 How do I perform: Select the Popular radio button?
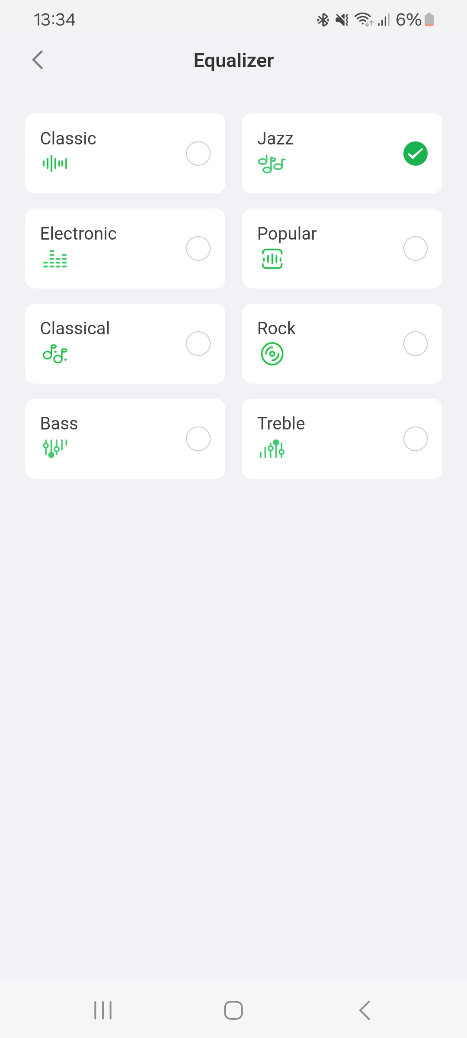tap(415, 249)
